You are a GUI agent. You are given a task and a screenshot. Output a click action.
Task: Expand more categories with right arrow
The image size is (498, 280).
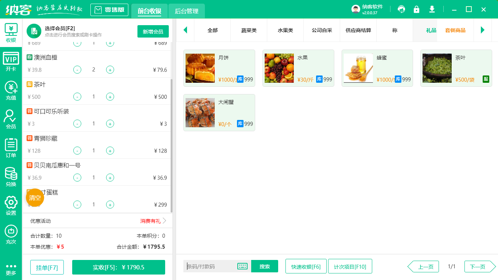pos(483,30)
